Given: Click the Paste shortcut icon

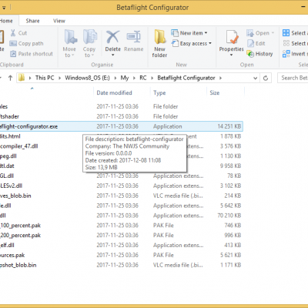Looking at the screenshot, I should (x=13, y=54).
